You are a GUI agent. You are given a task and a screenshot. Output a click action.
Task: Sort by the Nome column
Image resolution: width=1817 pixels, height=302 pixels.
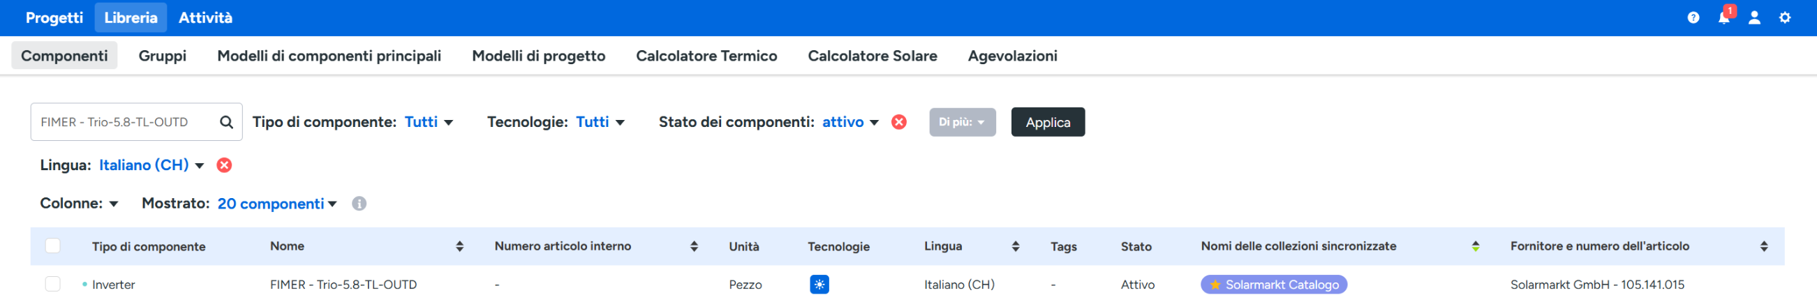[460, 246]
